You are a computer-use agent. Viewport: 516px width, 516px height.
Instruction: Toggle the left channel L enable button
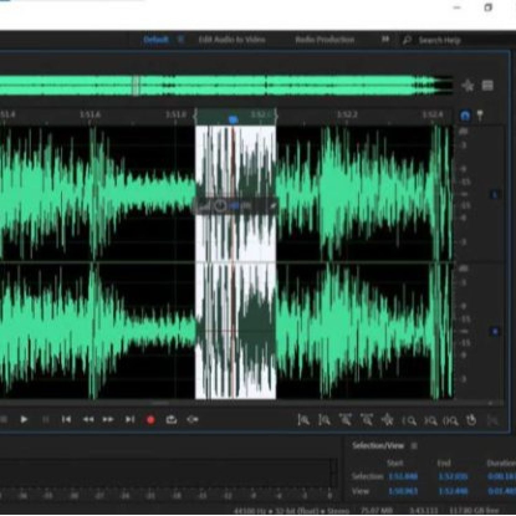(495, 195)
